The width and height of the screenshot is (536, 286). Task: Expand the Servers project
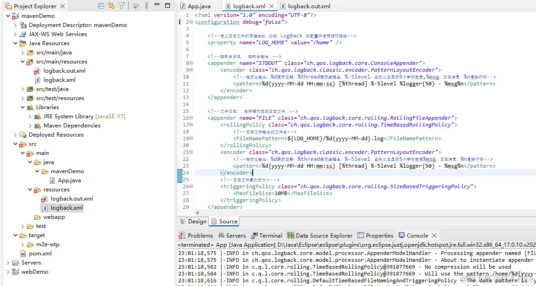(8, 263)
